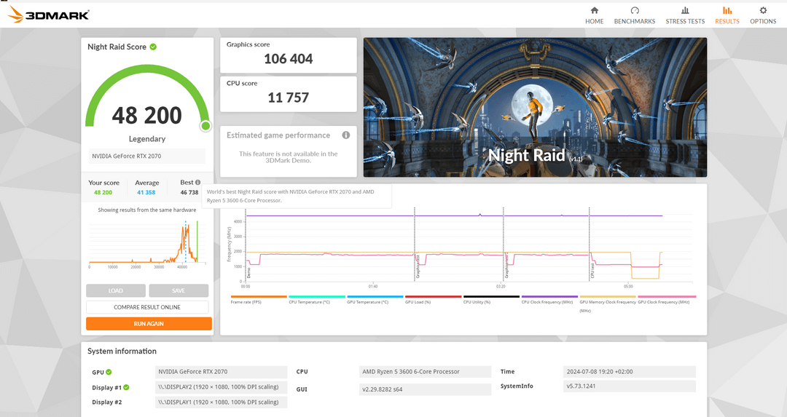The width and height of the screenshot is (787, 417).
Task: Toggle GPU Clock Frequency legend series
Action: click(667, 300)
